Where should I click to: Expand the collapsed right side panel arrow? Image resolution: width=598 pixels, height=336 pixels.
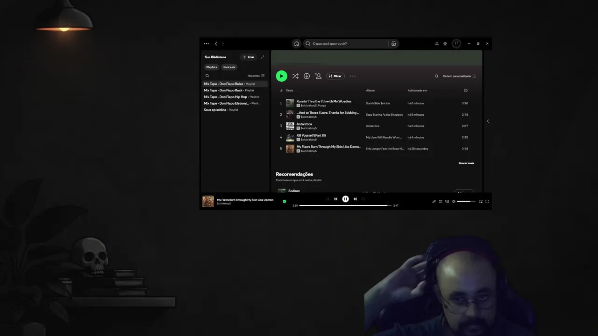pos(488,121)
